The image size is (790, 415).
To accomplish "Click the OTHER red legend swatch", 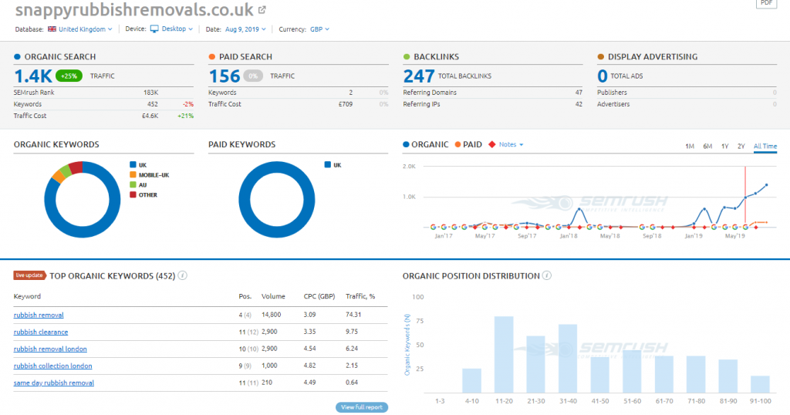I will (133, 195).
